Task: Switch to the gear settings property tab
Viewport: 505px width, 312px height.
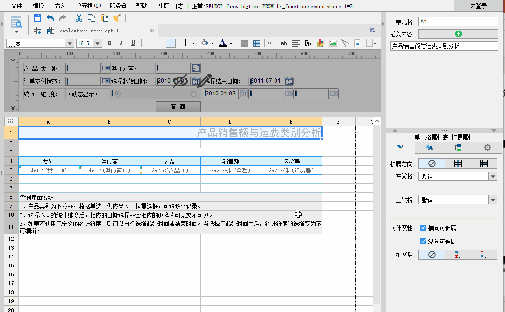Action: click(x=487, y=148)
